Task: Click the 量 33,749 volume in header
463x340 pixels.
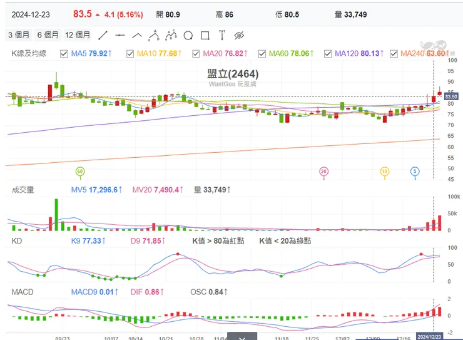Action: pos(351,14)
